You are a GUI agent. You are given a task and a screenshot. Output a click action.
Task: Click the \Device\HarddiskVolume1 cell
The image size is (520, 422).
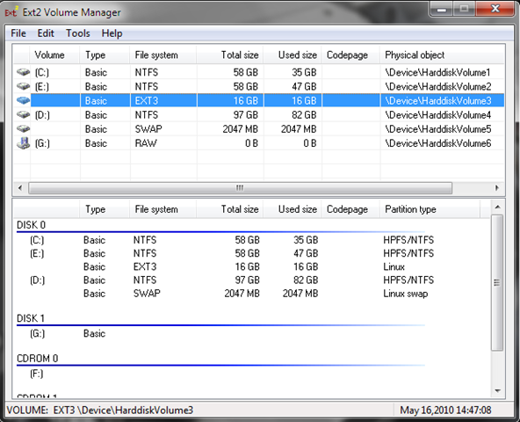click(x=437, y=72)
